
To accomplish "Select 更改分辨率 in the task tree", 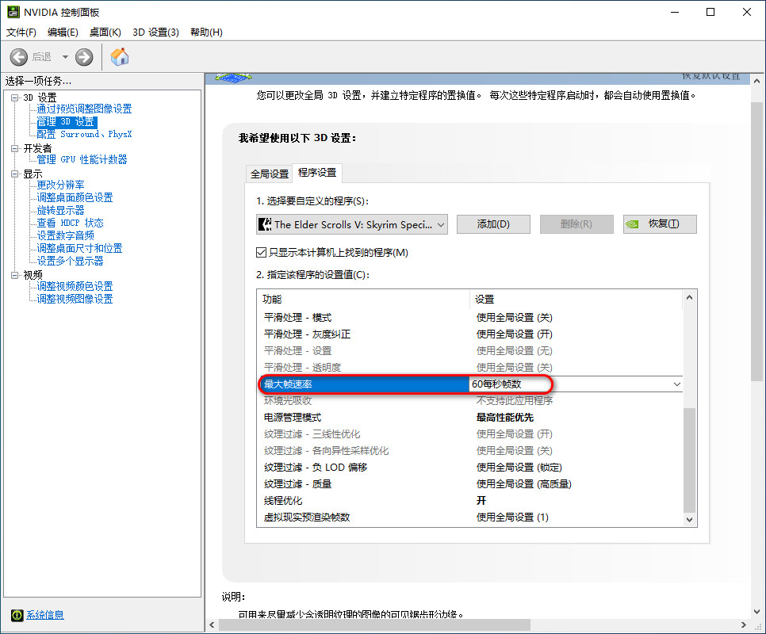I will coord(60,185).
